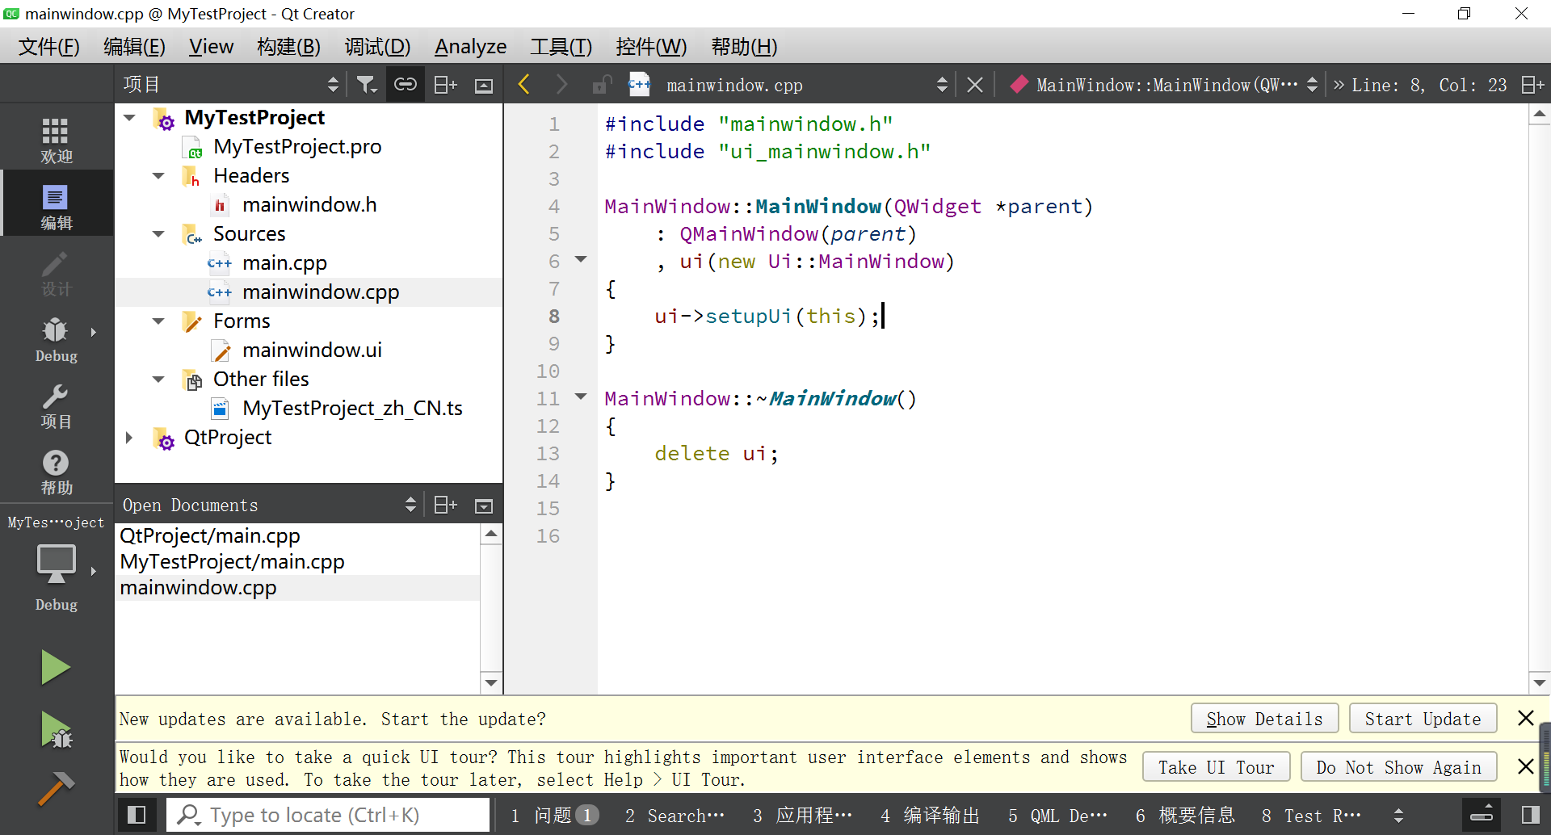Open the View menu
Viewport: 1551px width, 835px height.
coord(211,46)
